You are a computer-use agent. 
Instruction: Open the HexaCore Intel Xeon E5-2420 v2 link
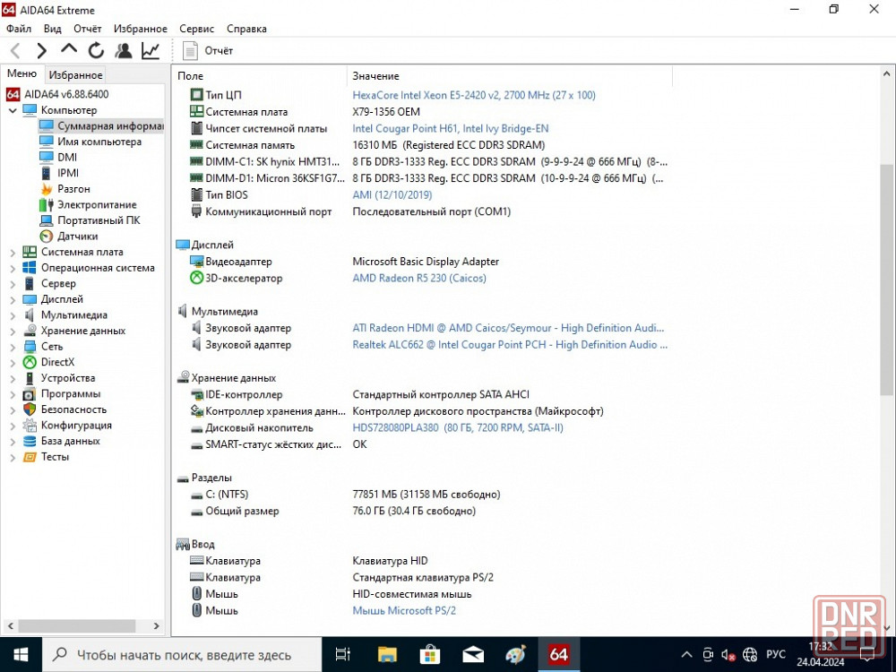[x=474, y=96]
